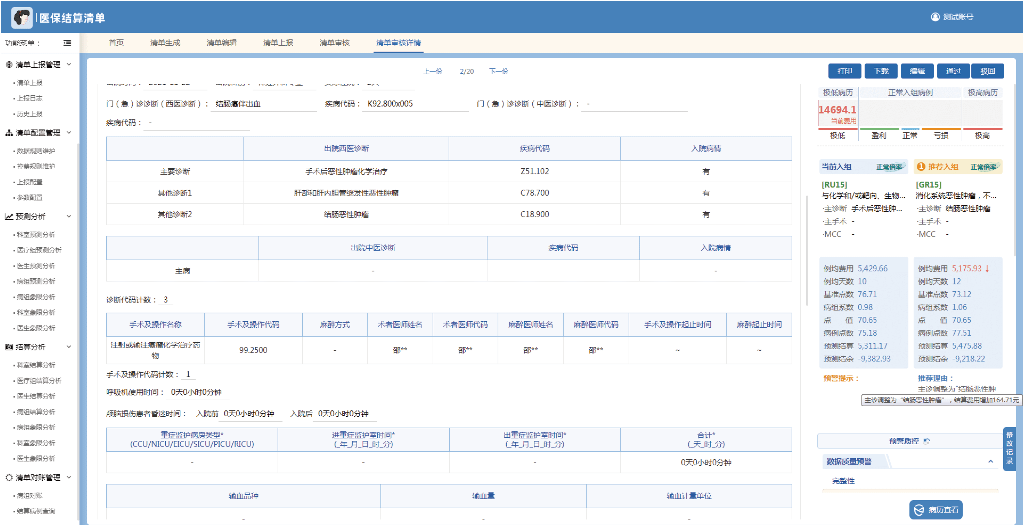Collapse the 结算分析 menu group

point(69,347)
